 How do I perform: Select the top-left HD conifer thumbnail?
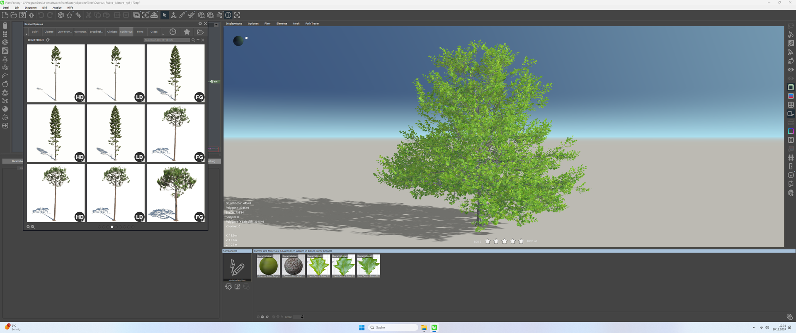pyautogui.click(x=56, y=73)
